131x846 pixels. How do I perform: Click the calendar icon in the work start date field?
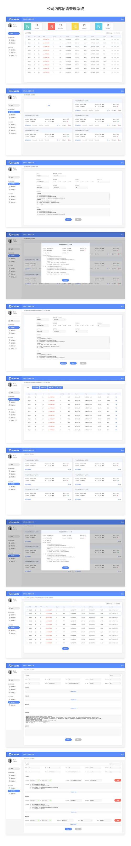(x=38, y=780)
